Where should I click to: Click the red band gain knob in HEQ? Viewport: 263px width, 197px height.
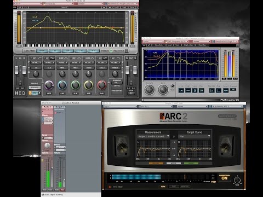tap(102, 85)
